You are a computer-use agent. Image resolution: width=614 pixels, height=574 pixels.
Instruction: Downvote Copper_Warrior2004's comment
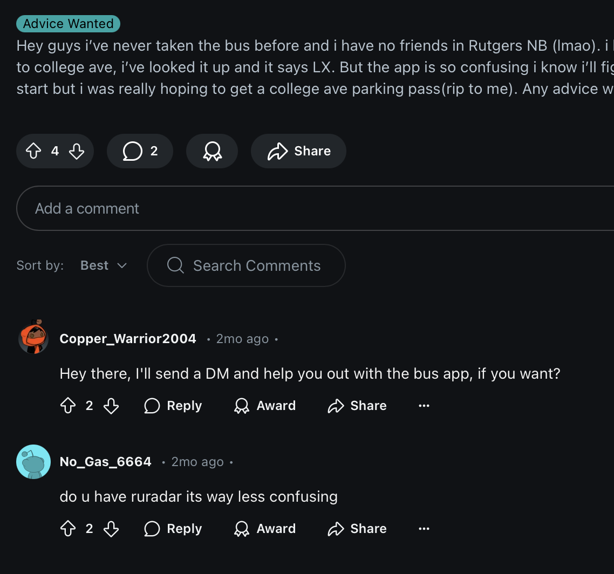click(111, 406)
